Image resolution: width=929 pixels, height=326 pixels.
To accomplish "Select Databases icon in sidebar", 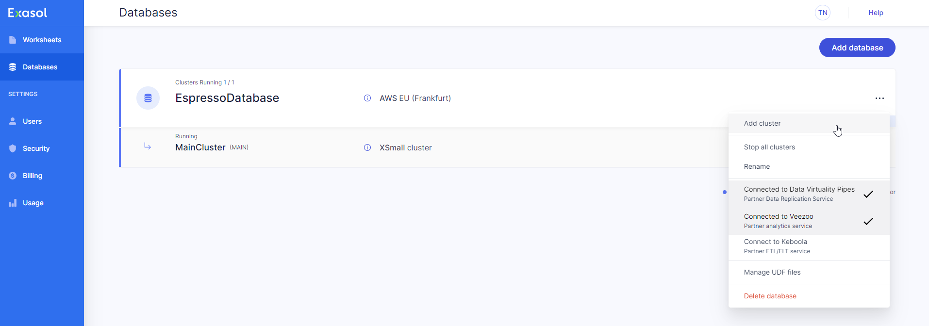I will tap(13, 67).
